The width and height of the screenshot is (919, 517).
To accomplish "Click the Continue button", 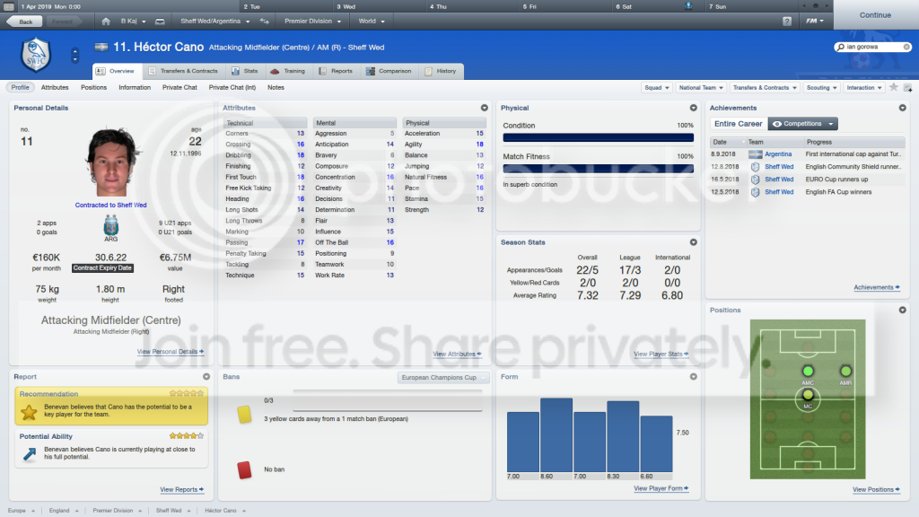I will (x=875, y=15).
